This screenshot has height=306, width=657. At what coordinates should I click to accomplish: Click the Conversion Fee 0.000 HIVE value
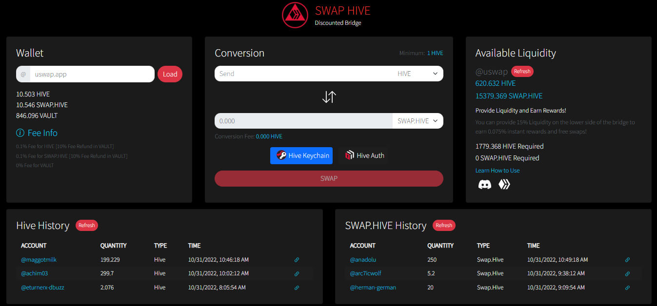tap(269, 136)
